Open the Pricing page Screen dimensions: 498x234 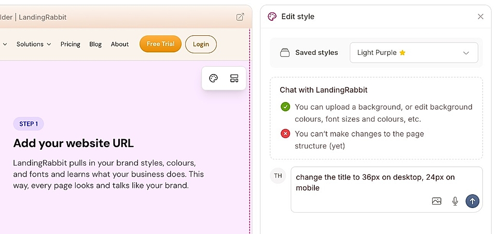pos(70,44)
